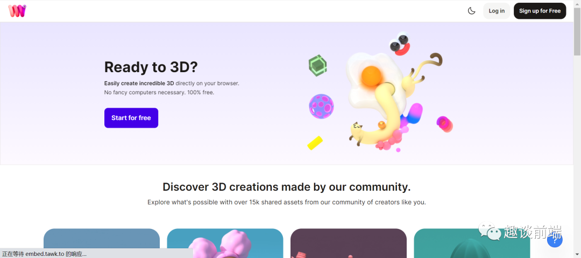The width and height of the screenshot is (581, 258).
Task: Toggle dark mode with the moon icon
Action: pos(471,11)
